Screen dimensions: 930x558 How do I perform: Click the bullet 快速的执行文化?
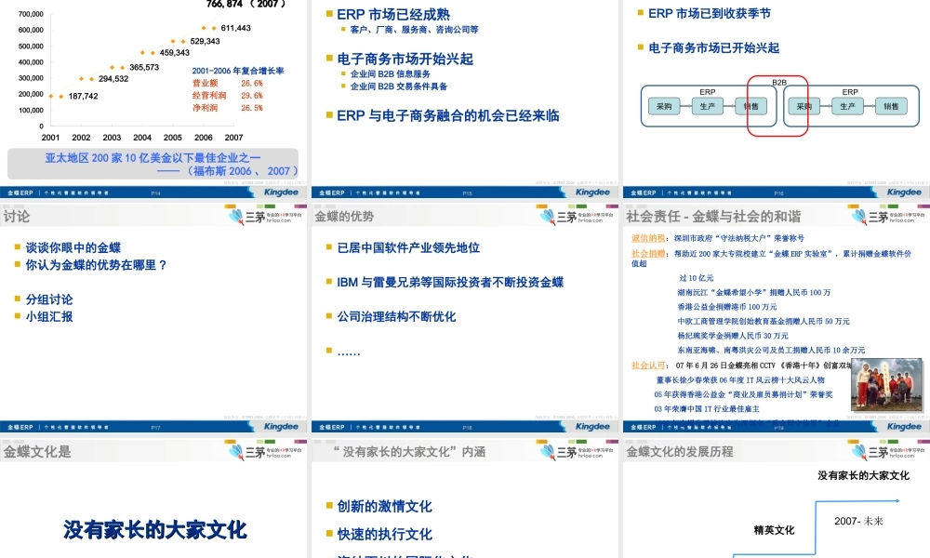[384, 534]
